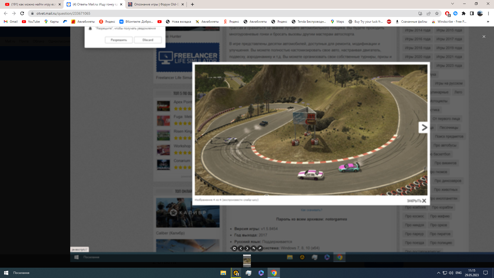Show hidden system tray icons

(x=438, y=273)
